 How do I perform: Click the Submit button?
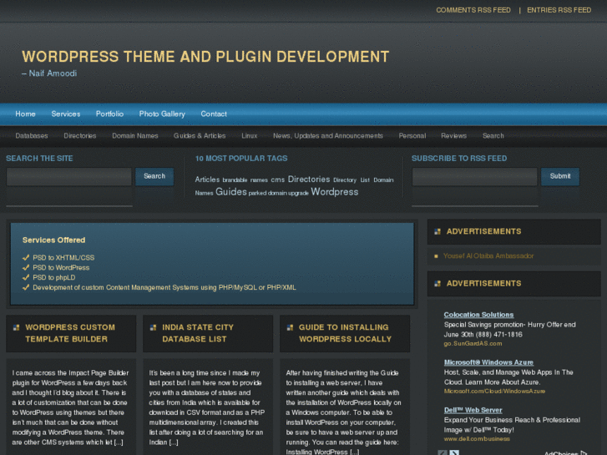tap(560, 176)
